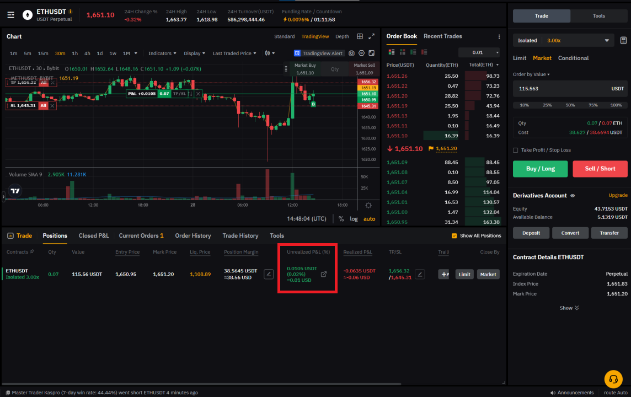Select the 4h timeframe

(x=87, y=53)
